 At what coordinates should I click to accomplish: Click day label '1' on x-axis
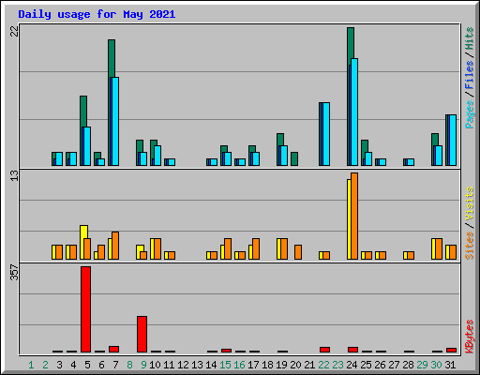click(x=31, y=365)
